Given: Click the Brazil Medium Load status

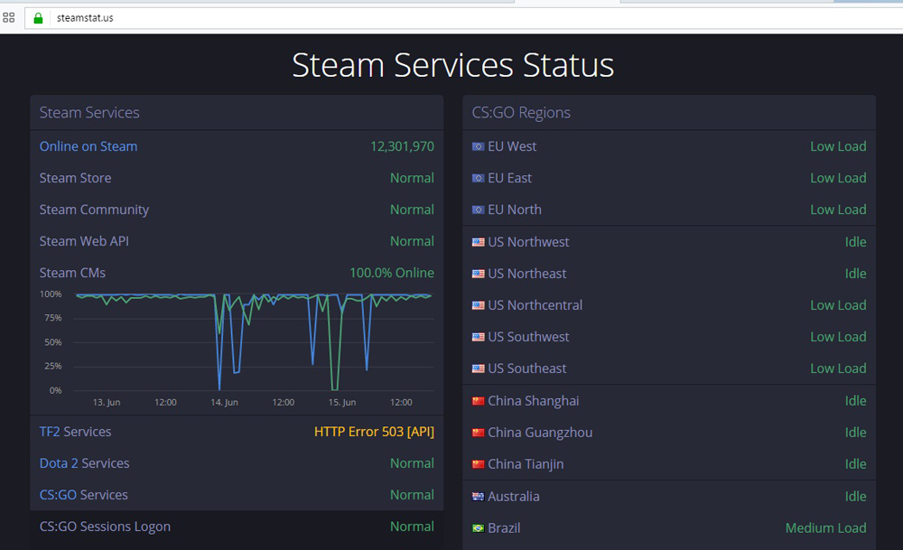Looking at the screenshot, I should click(x=825, y=528).
